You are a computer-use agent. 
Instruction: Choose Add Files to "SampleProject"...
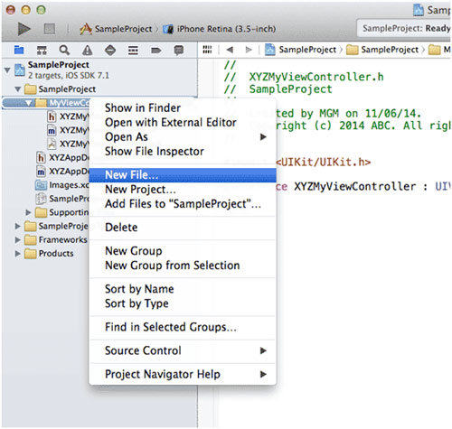click(x=183, y=204)
